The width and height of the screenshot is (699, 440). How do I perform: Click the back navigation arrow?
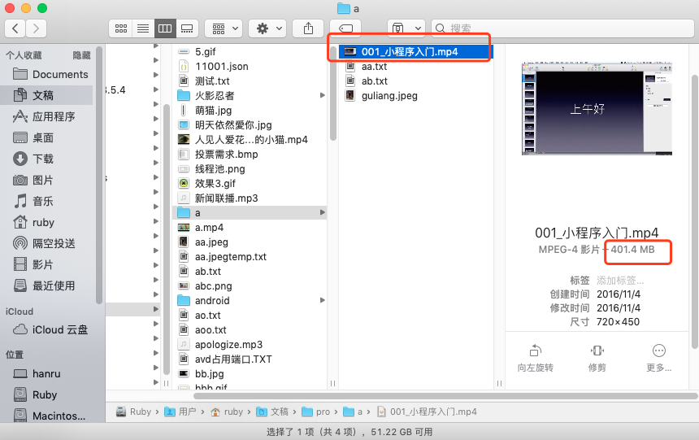pos(15,28)
